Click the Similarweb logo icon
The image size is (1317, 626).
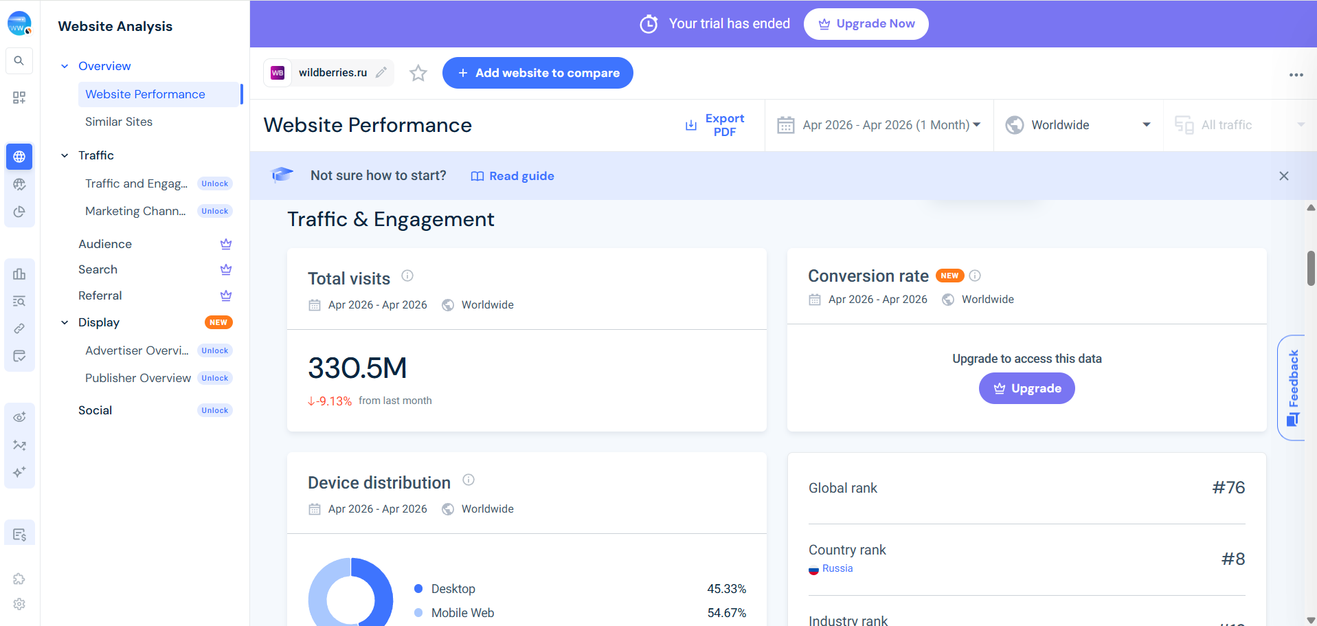click(19, 23)
